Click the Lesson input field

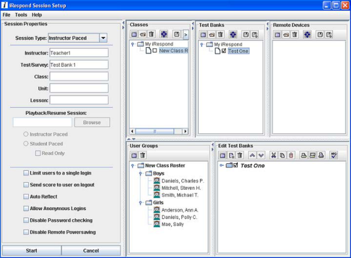click(79, 100)
